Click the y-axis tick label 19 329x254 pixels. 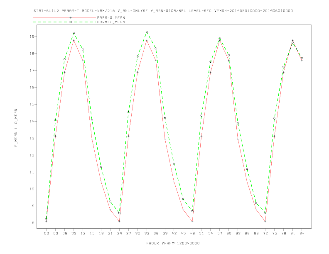click(32, 37)
